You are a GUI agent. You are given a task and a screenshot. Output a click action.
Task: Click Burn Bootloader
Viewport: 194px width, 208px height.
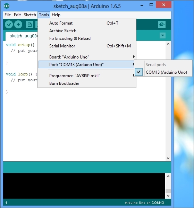[87, 83]
